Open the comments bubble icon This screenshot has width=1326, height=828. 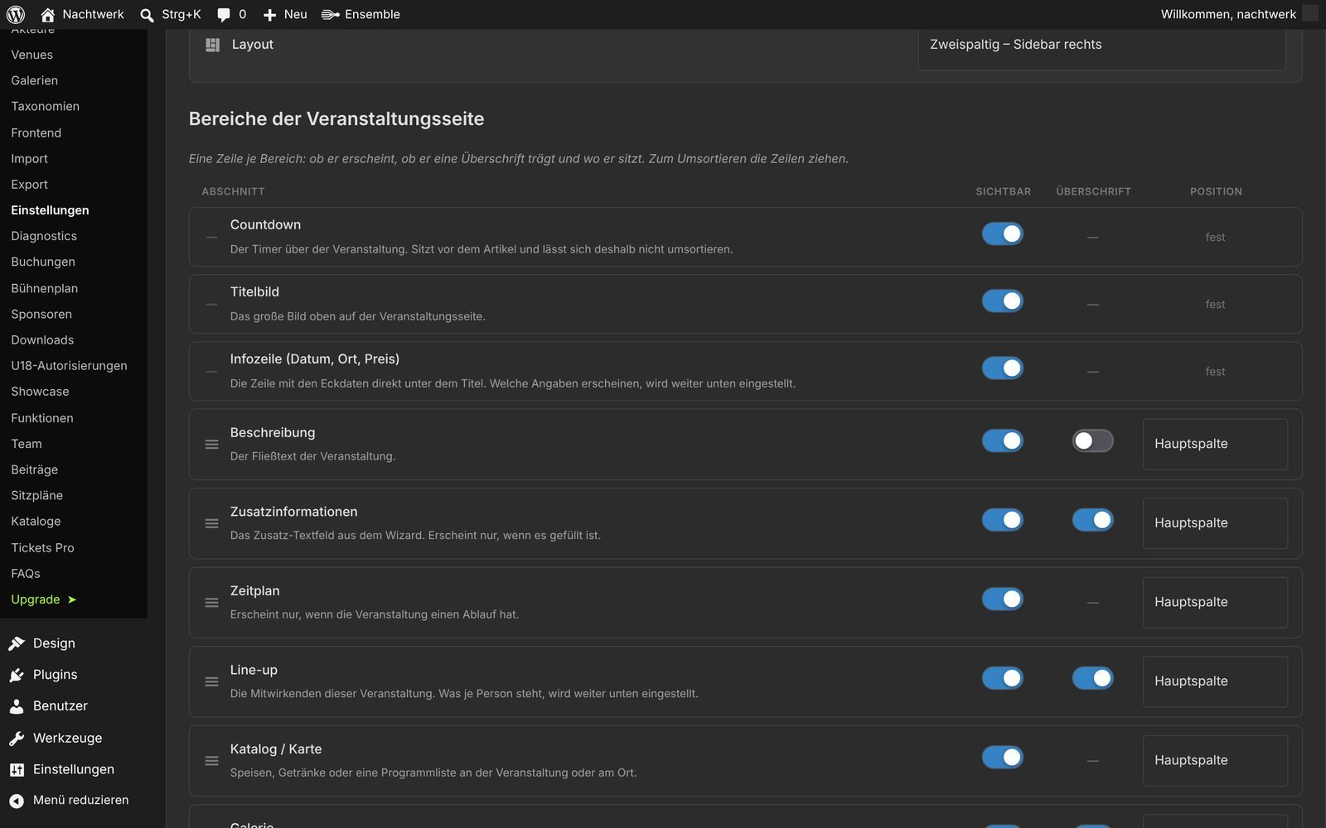click(224, 15)
